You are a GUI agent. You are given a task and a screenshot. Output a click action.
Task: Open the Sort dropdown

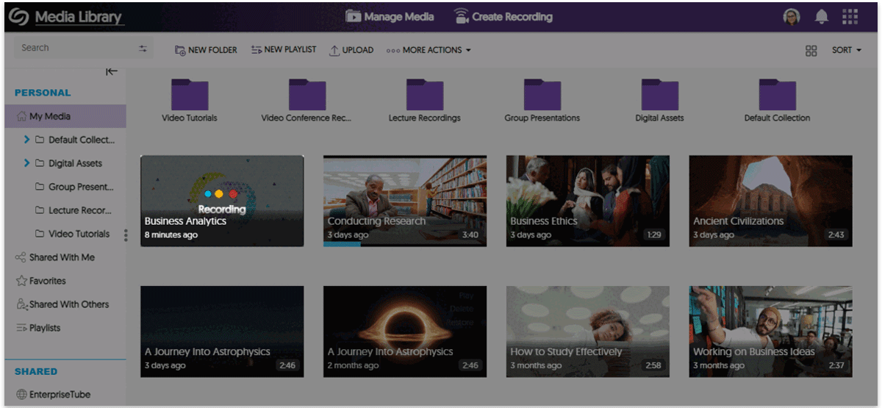pyautogui.click(x=847, y=50)
